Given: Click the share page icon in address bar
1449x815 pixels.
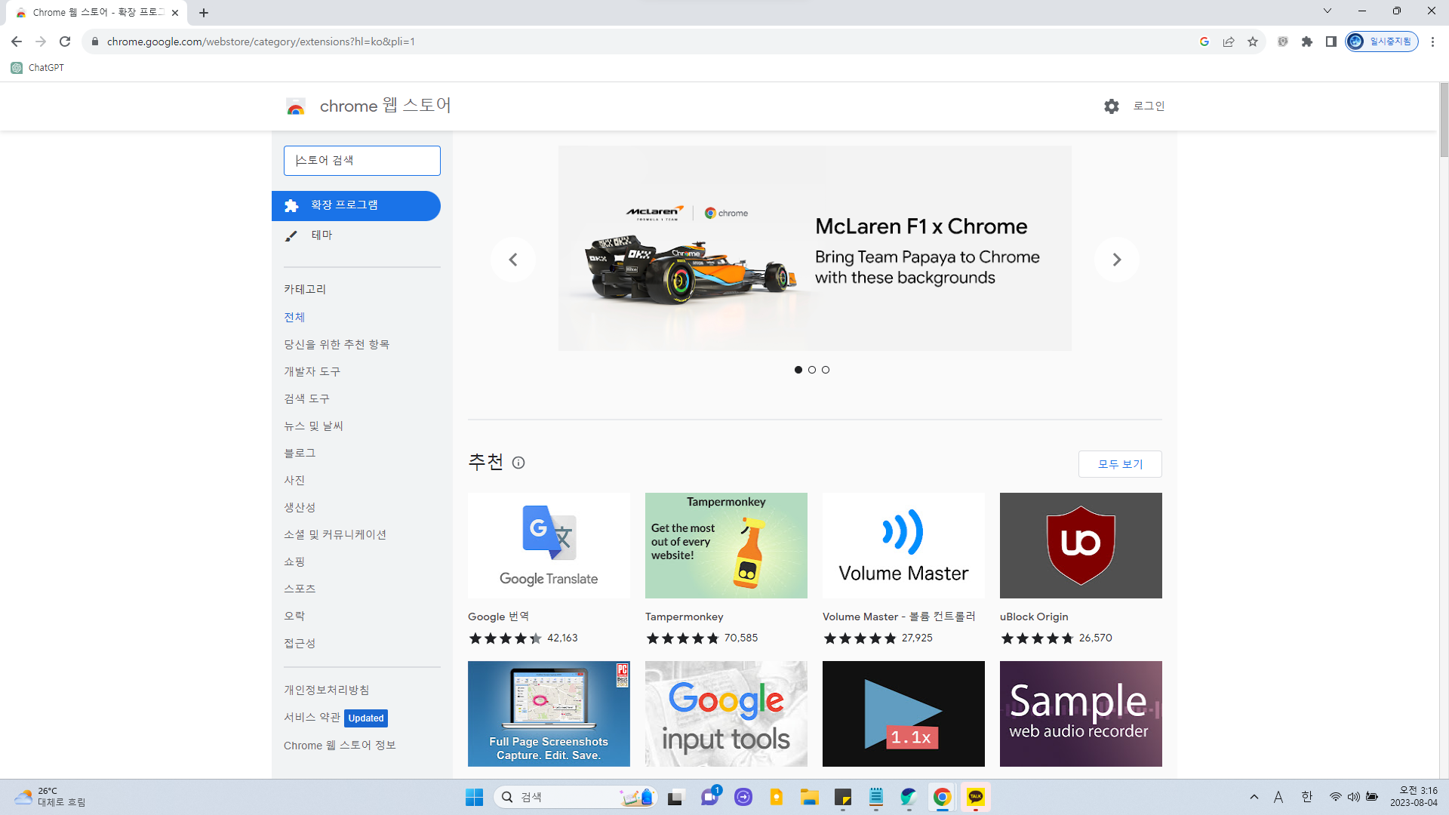Looking at the screenshot, I should [x=1229, y=42].
